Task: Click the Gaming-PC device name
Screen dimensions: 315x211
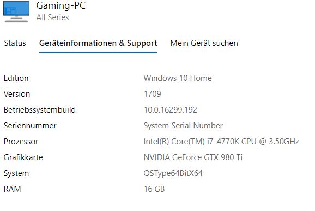Action: pyautogui.click(x=61, y=5)
